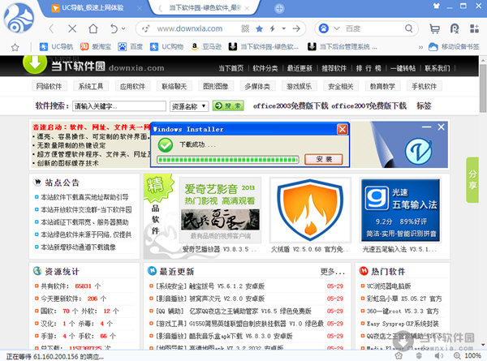
Task: Click the Baidu search engine paw icon
Action: coord(324,28)
